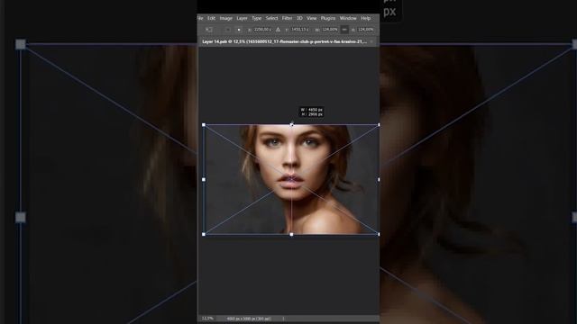Open the Image menu
Screen dimensions: 577x324
point(226,18)
